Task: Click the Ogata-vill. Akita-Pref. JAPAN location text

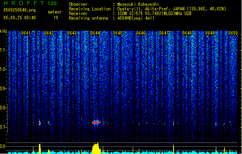Action: click(x=172, y=9)
